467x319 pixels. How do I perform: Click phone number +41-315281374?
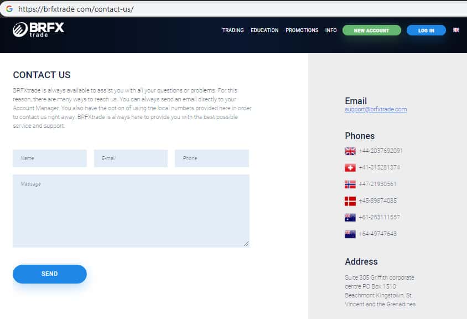pos(380,168)
